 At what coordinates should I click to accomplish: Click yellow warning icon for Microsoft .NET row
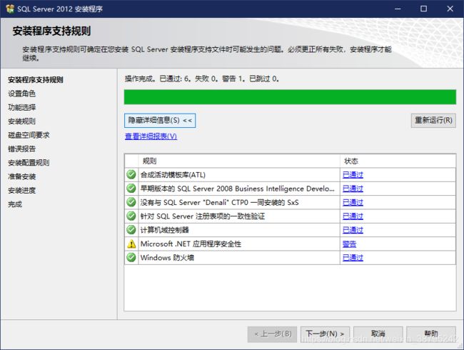pos(131,244)
